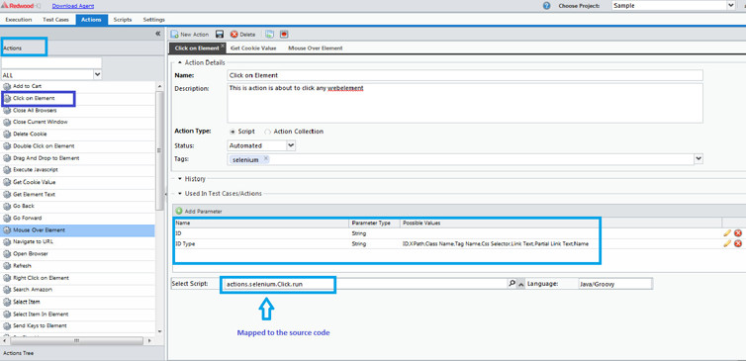
Task: Click the Navigate to URL gear icon
Action: (x=7, y=242)
